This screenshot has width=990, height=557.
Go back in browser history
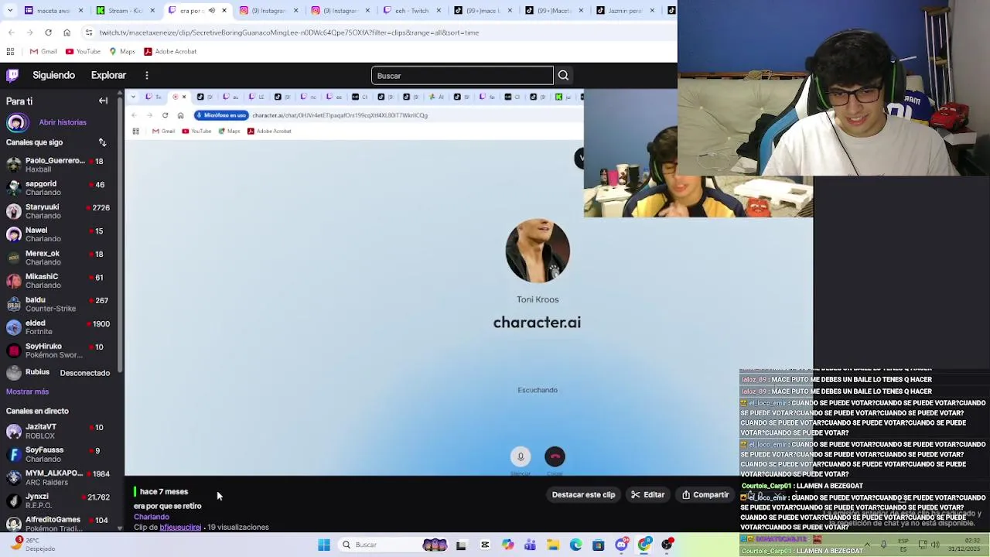coord(11,32)
